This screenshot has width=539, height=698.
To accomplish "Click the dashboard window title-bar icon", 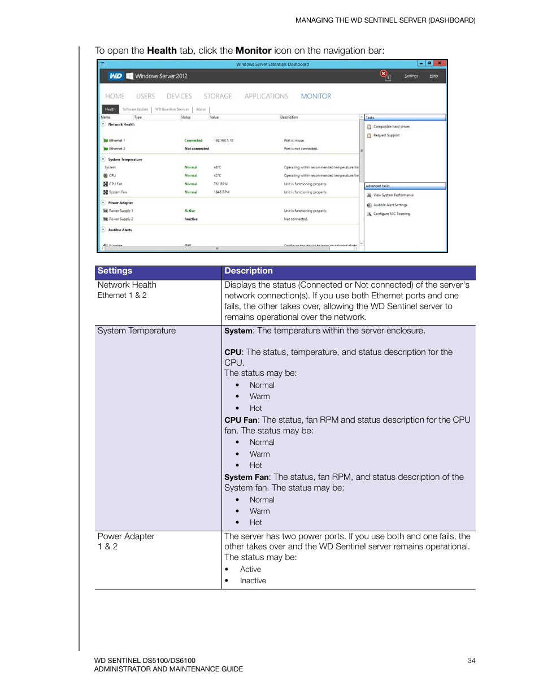I will (103, 64).
